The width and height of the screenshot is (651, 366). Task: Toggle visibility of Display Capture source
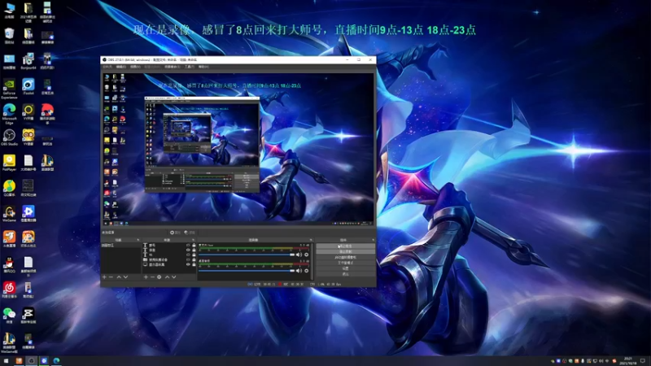[188, 264]
